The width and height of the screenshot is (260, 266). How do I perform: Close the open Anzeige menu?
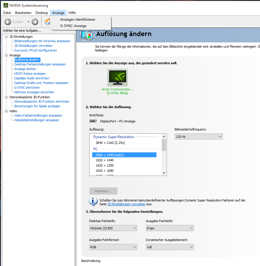(x=58, y=13)
